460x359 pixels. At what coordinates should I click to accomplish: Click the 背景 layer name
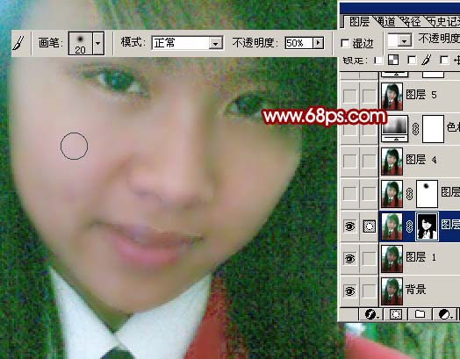click(x=415, y=290)
